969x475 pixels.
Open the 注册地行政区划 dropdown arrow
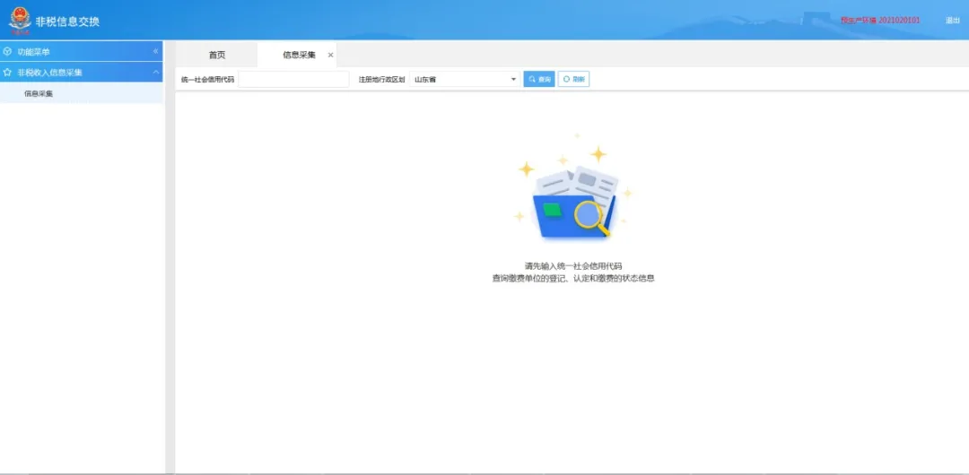point(513,80)
